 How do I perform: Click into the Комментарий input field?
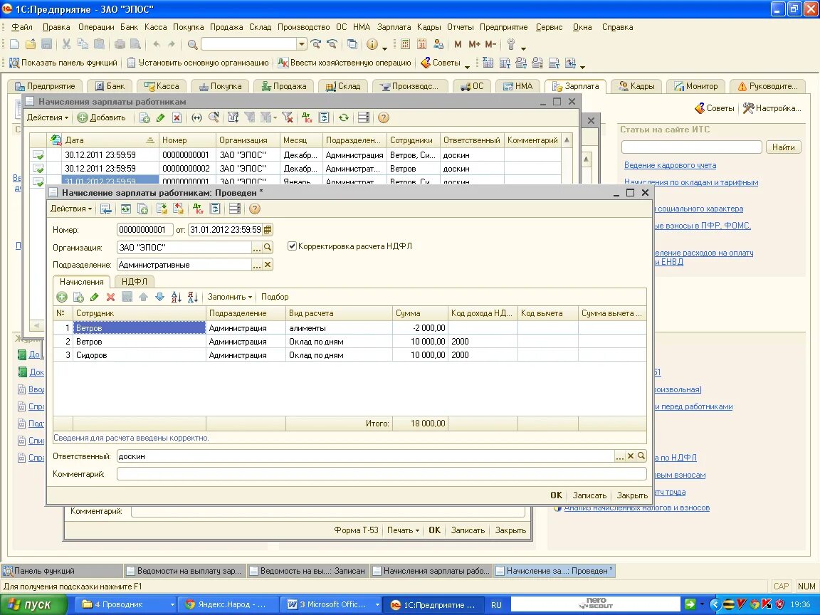(x=382, y=474)
